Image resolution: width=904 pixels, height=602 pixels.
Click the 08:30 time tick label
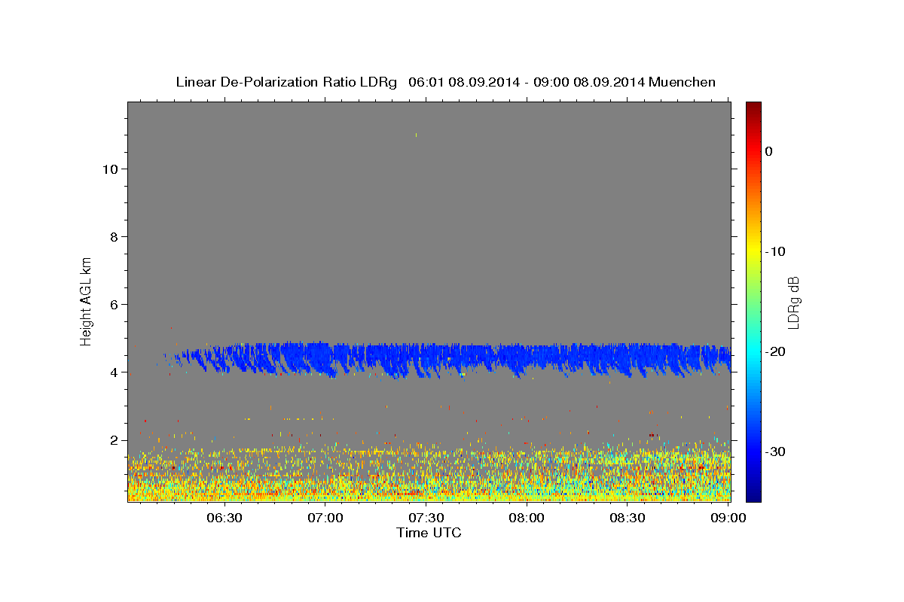pyautogui.click(x=627, y=518)
